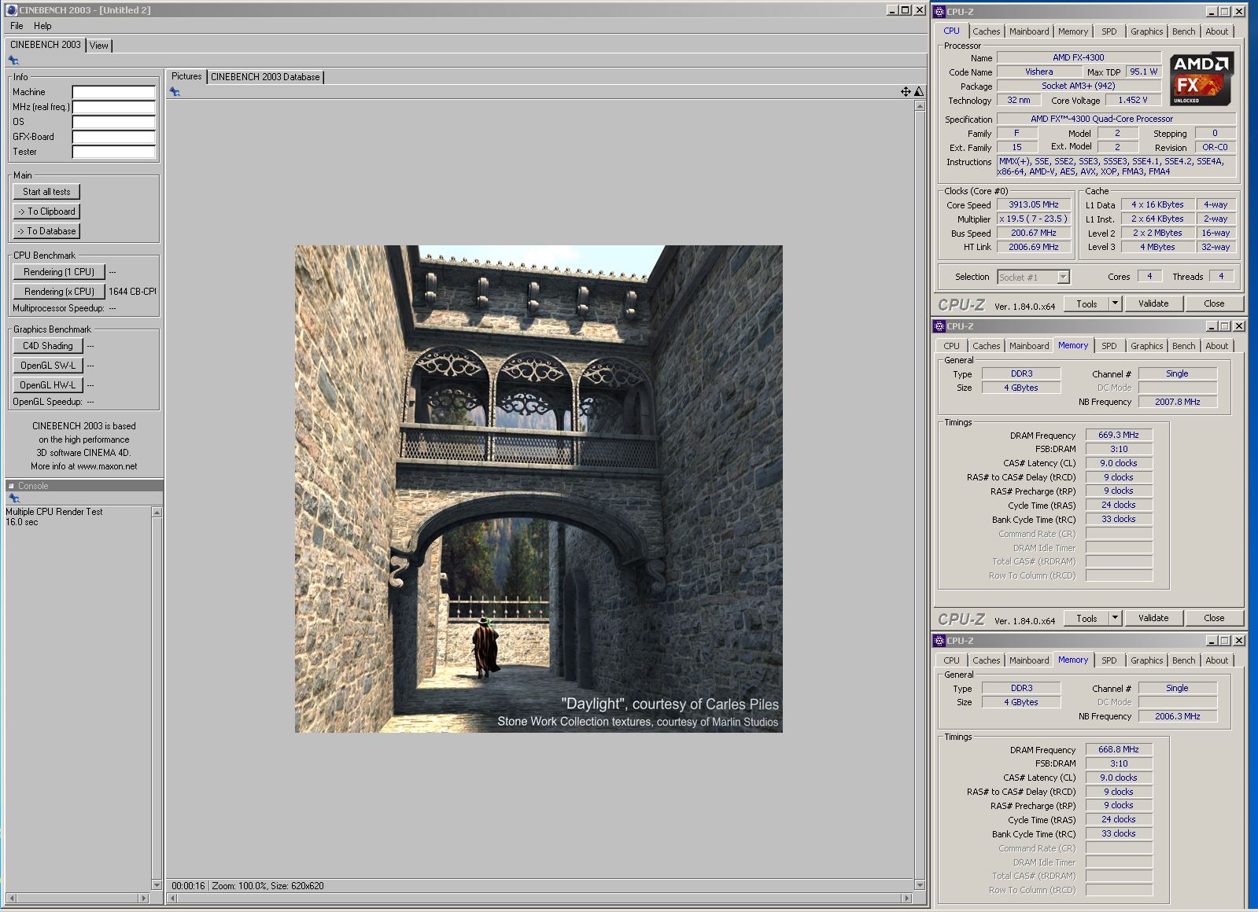Select the CINEBENCH 2003 main tab
1258x912 pixels.
tap(45, 45)
